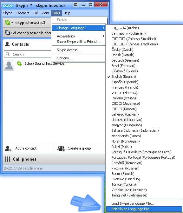Open the Skype menu
The width and height of the screenshot is (183, 213).
click(x=8, y=13)
